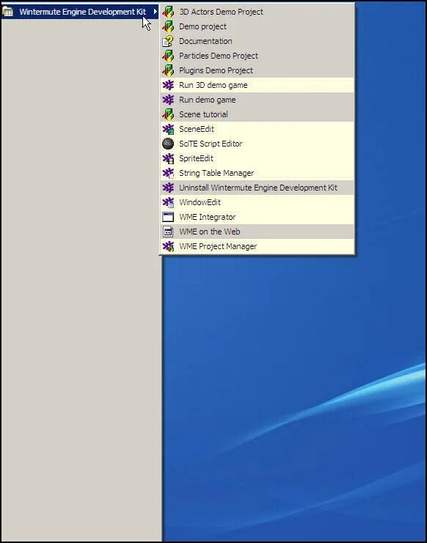Open WME Integrator
Image resolution: width=427 pixels, height=543 pixels.
tap(258, 217)
